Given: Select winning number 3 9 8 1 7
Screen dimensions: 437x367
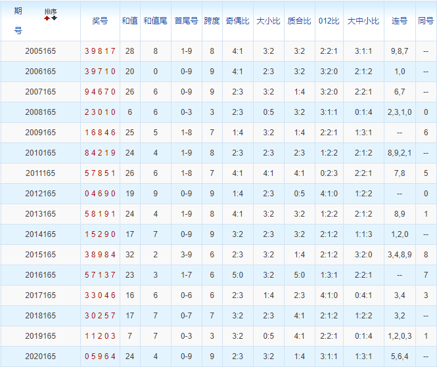Looking at the screenshot, I should 100,51.
